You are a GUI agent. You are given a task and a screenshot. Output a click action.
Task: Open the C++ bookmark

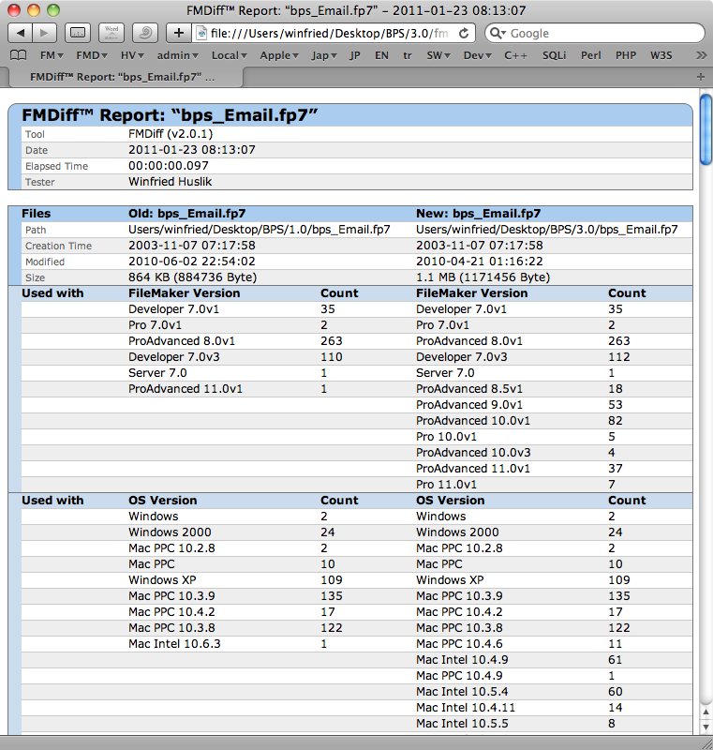[515, 55]
